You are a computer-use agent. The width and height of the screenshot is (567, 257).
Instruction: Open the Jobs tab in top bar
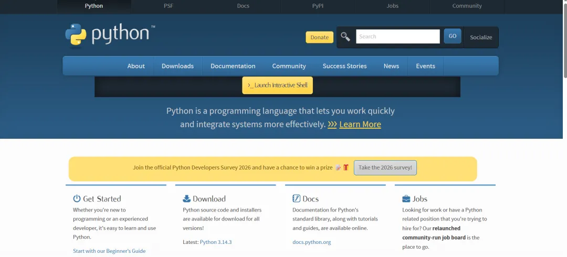(392, 6)
